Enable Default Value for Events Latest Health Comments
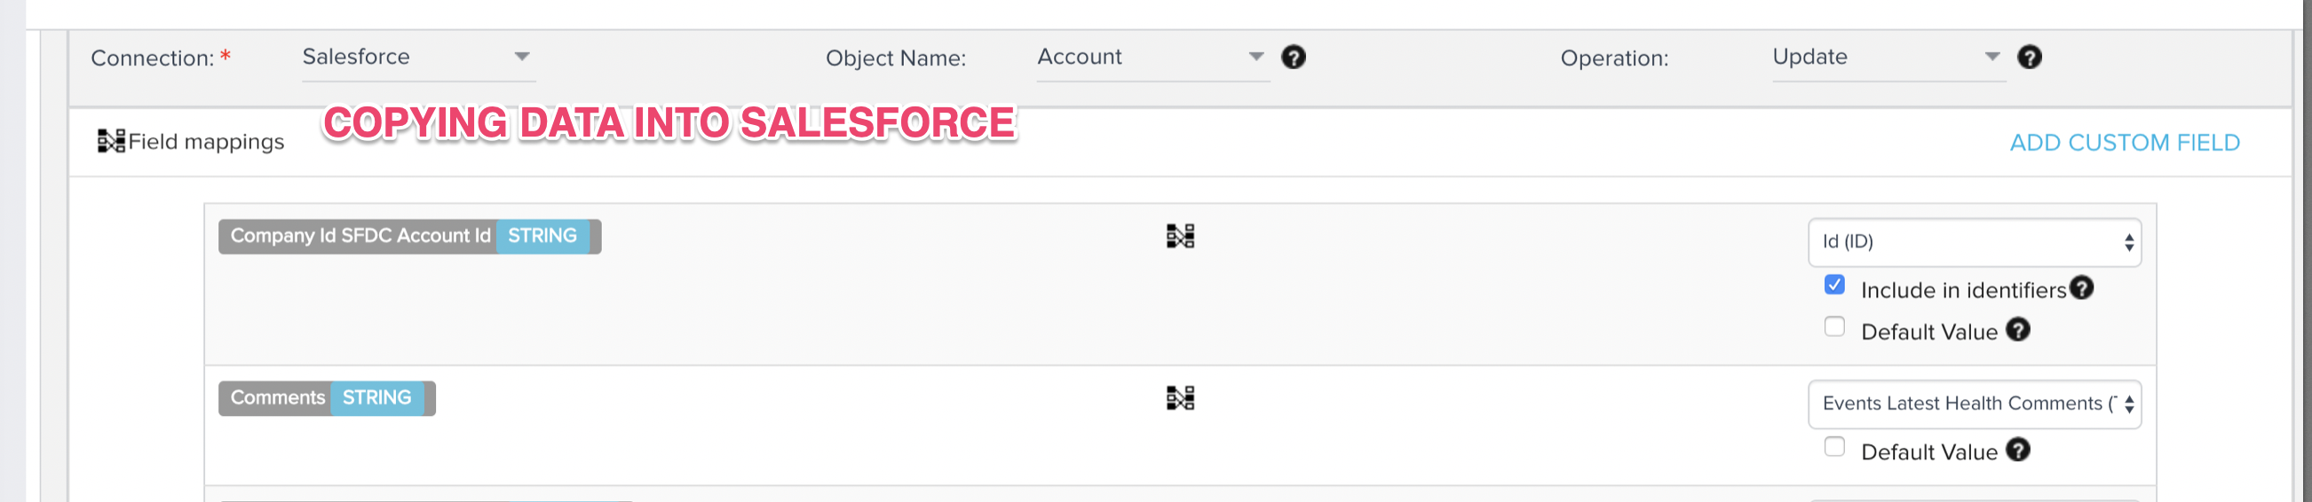The image size is (2312, 502). pyautogui.click(x=1834, y=446)
